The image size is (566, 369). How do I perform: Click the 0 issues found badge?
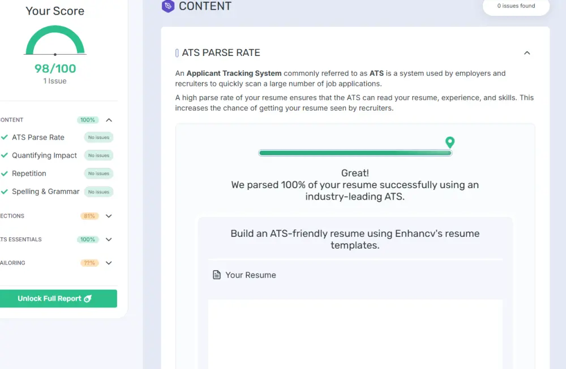coord(516,6)
